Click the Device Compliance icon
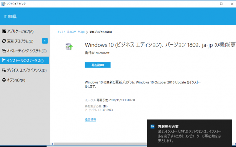This screenshot has width=236, height=147. [x=4, y=70]
